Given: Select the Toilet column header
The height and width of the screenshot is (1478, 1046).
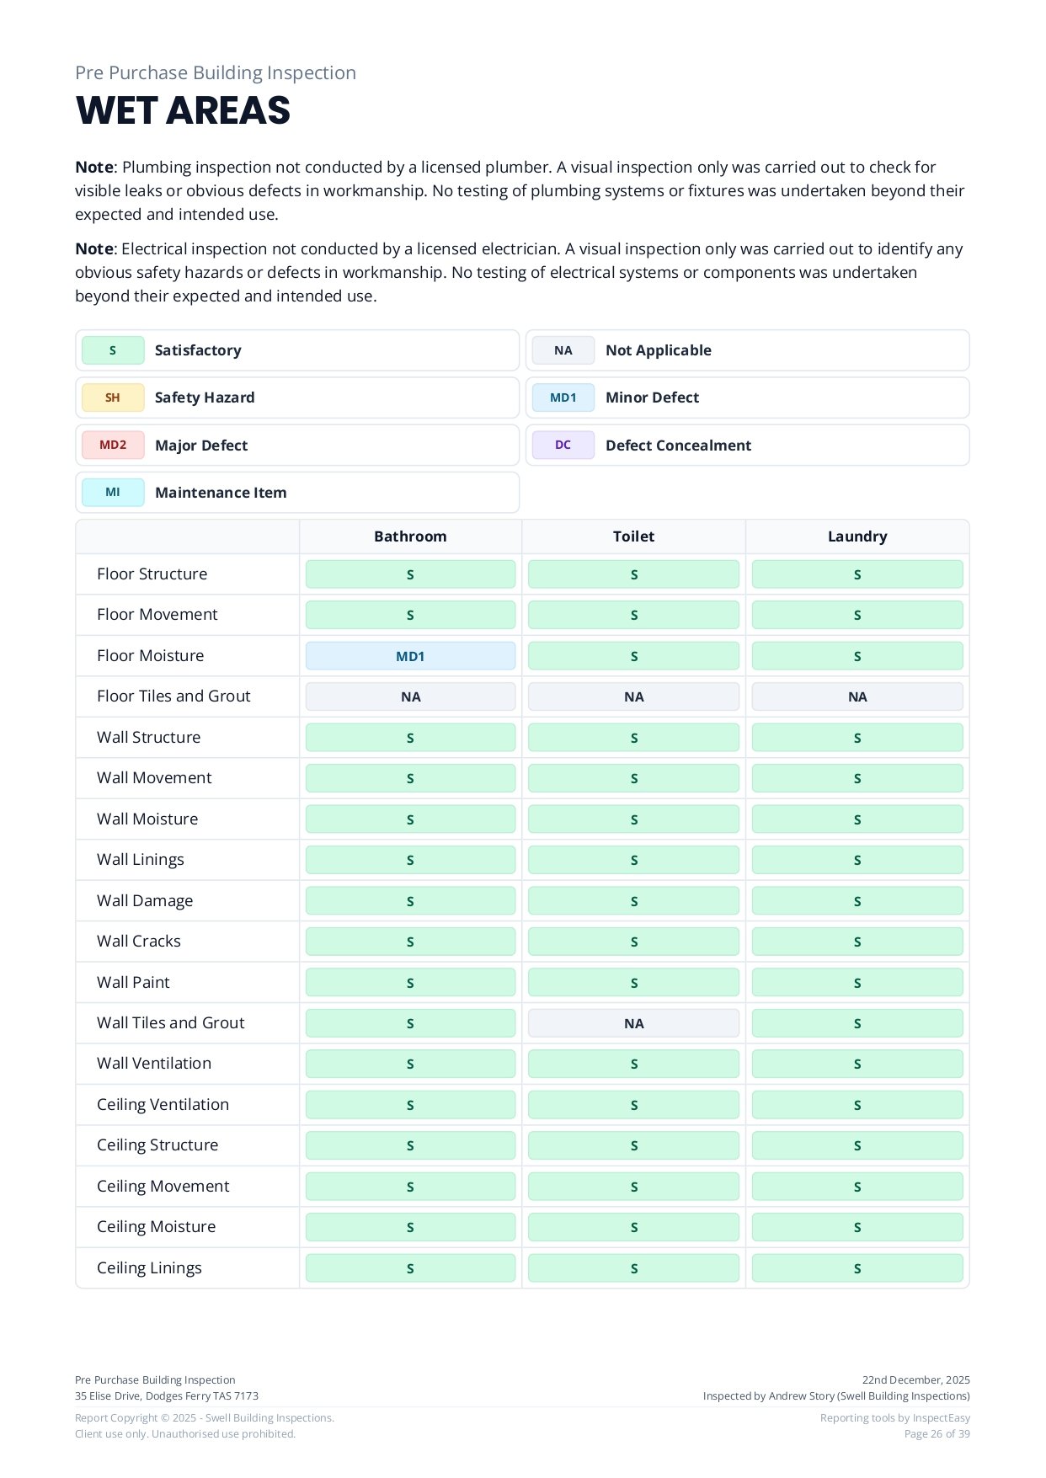Looking at the screenshot, I should click(x=633, y=536).
